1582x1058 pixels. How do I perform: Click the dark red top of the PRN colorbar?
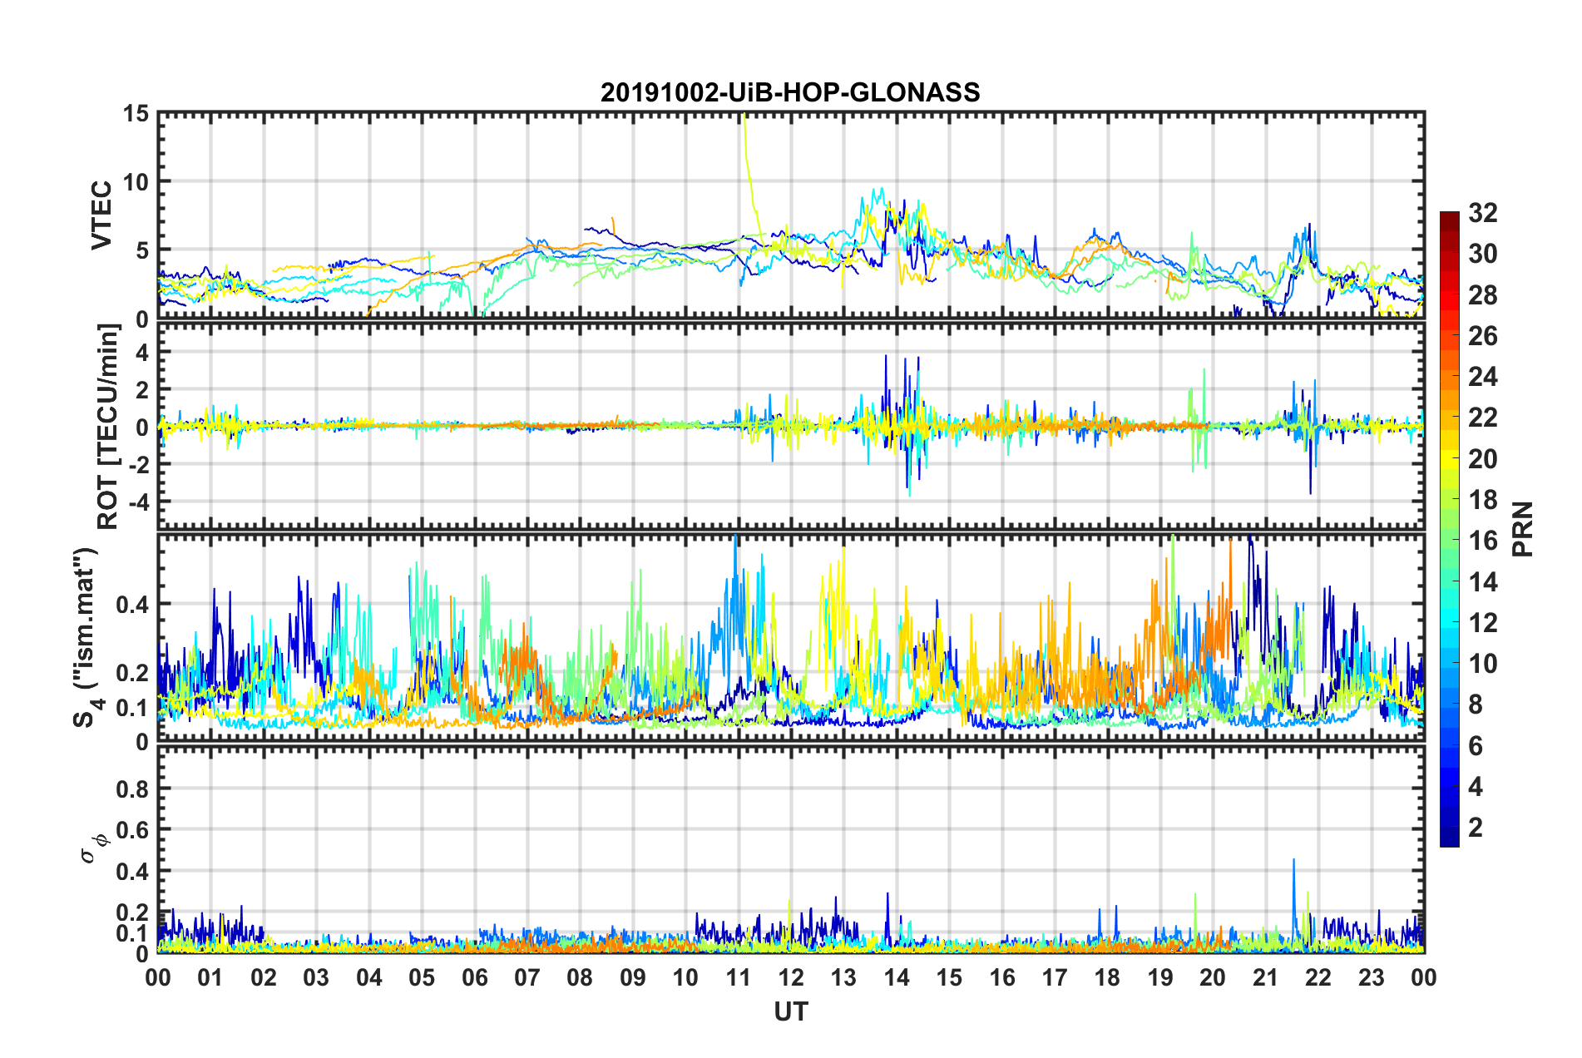[1449, 218]
